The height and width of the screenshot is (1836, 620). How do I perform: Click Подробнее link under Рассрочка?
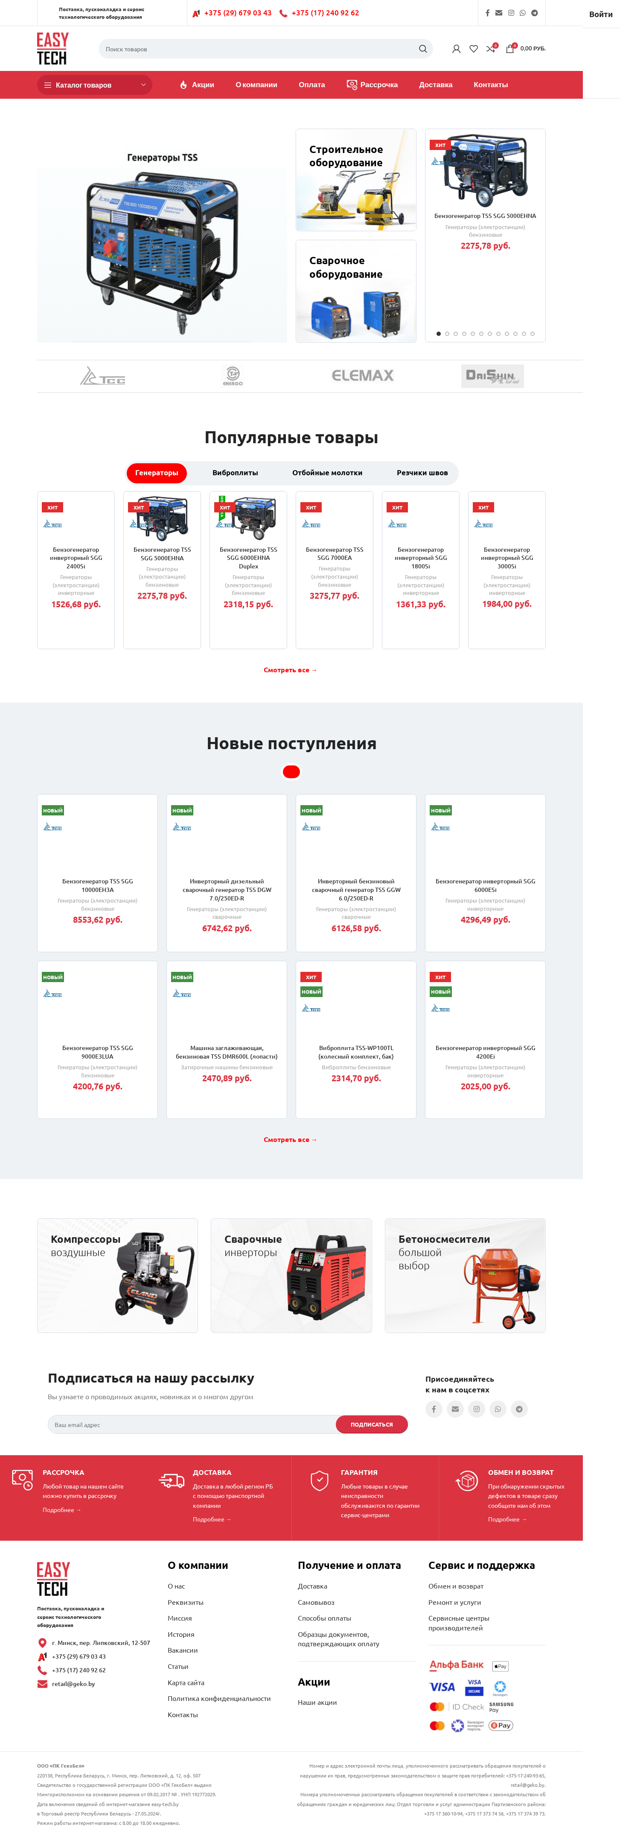(x=61, y=1509)
